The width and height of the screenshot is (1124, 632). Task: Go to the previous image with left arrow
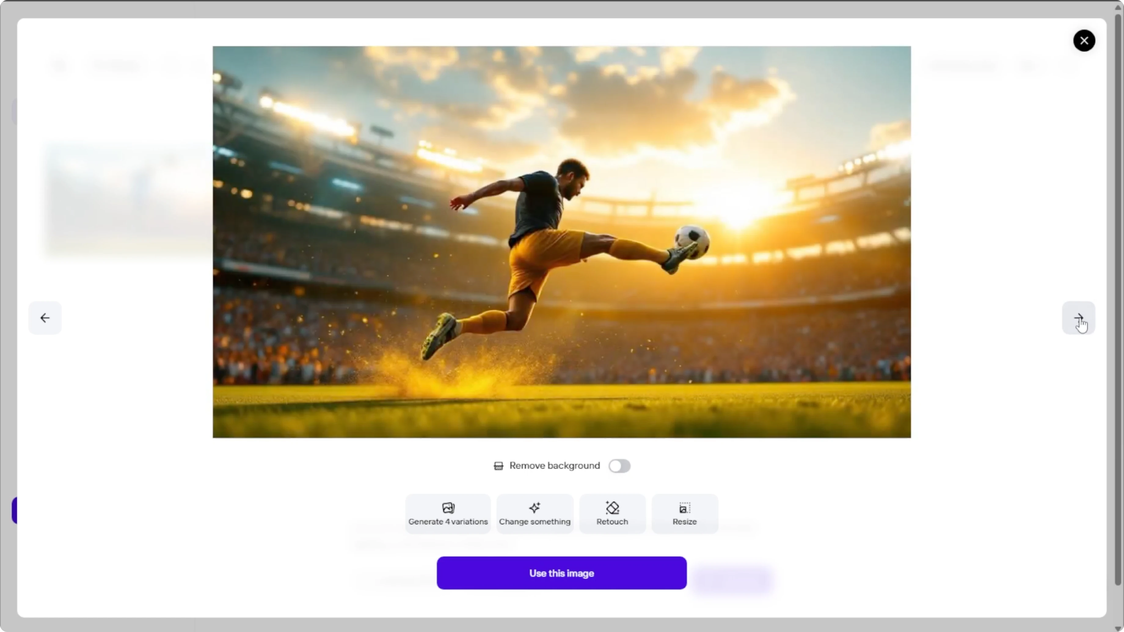(45, 318)
